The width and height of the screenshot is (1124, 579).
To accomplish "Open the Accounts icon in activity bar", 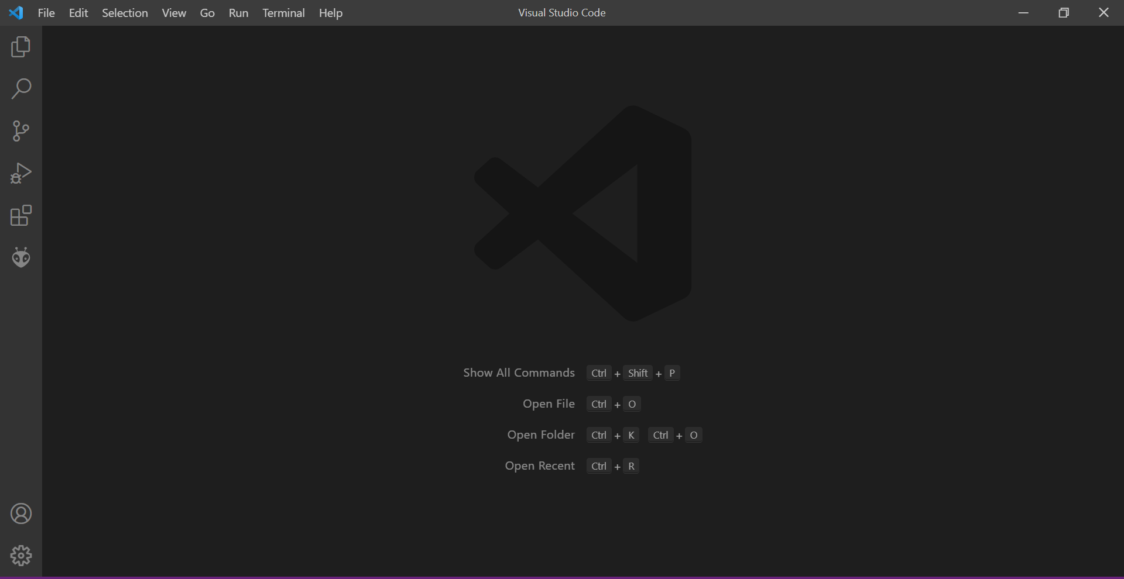I will (21, 513).
